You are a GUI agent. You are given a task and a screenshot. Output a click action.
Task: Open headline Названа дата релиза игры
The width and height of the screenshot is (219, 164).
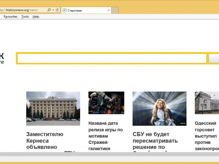tap(106, 136)
